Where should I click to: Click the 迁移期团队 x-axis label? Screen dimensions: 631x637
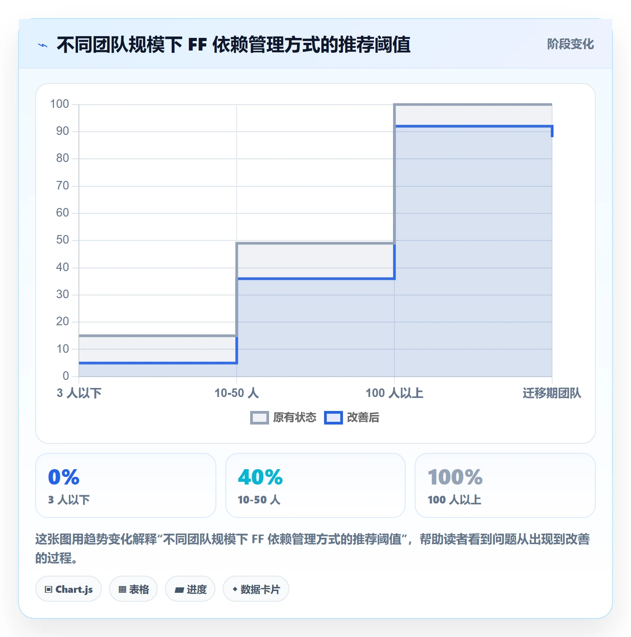click(552, 393)
